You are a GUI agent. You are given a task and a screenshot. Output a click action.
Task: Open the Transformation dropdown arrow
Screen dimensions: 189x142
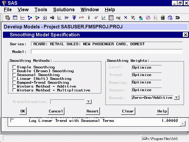tap(89, 101)
